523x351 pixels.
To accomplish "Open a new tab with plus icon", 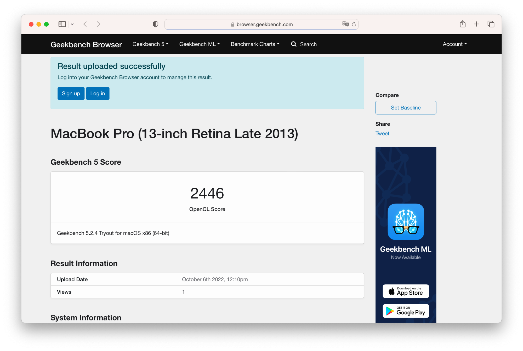I will [x=476, y=24].
